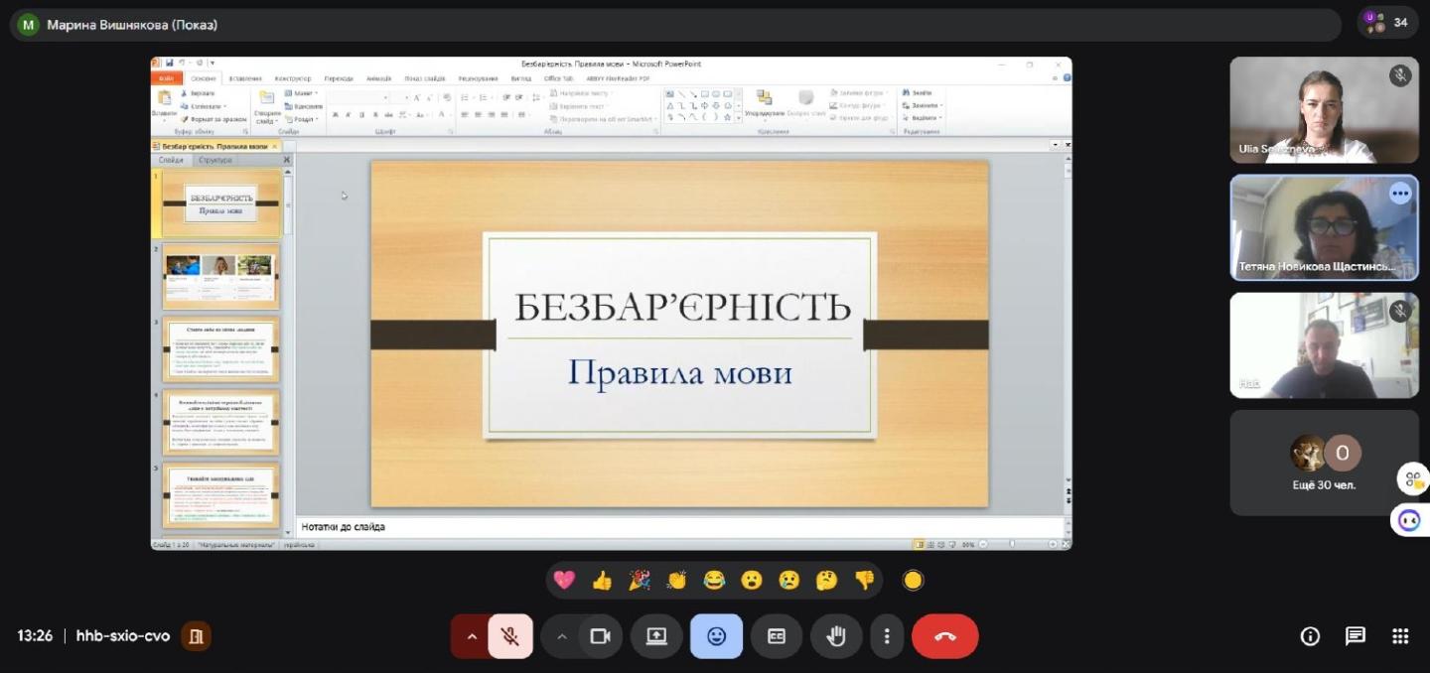Click Знайти find button

[x=917, y=93]
